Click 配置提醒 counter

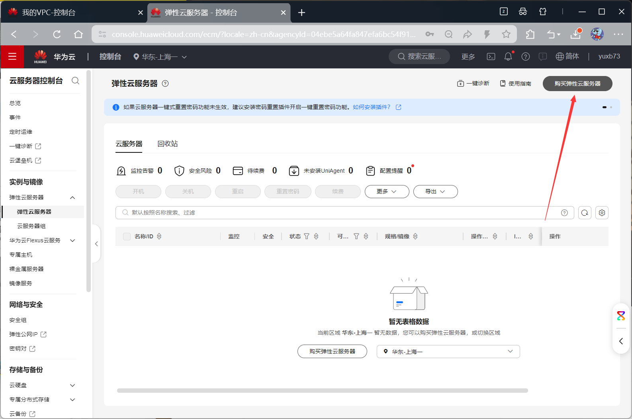tap(389, 171)
